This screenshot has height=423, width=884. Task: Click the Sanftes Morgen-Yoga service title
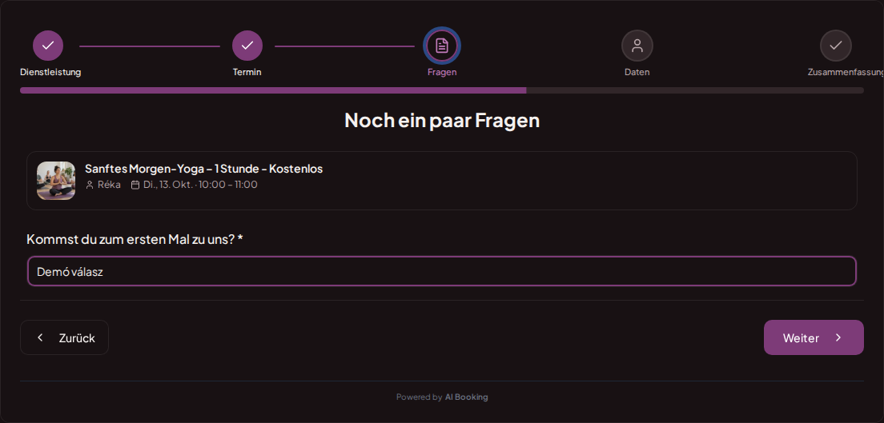click(x=203, y=169)
